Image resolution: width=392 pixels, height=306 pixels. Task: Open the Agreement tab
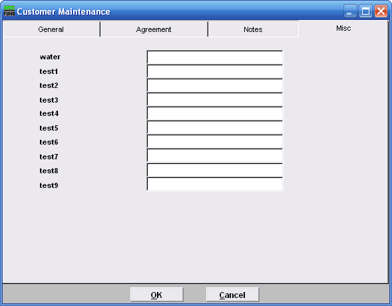pos(154,29)
